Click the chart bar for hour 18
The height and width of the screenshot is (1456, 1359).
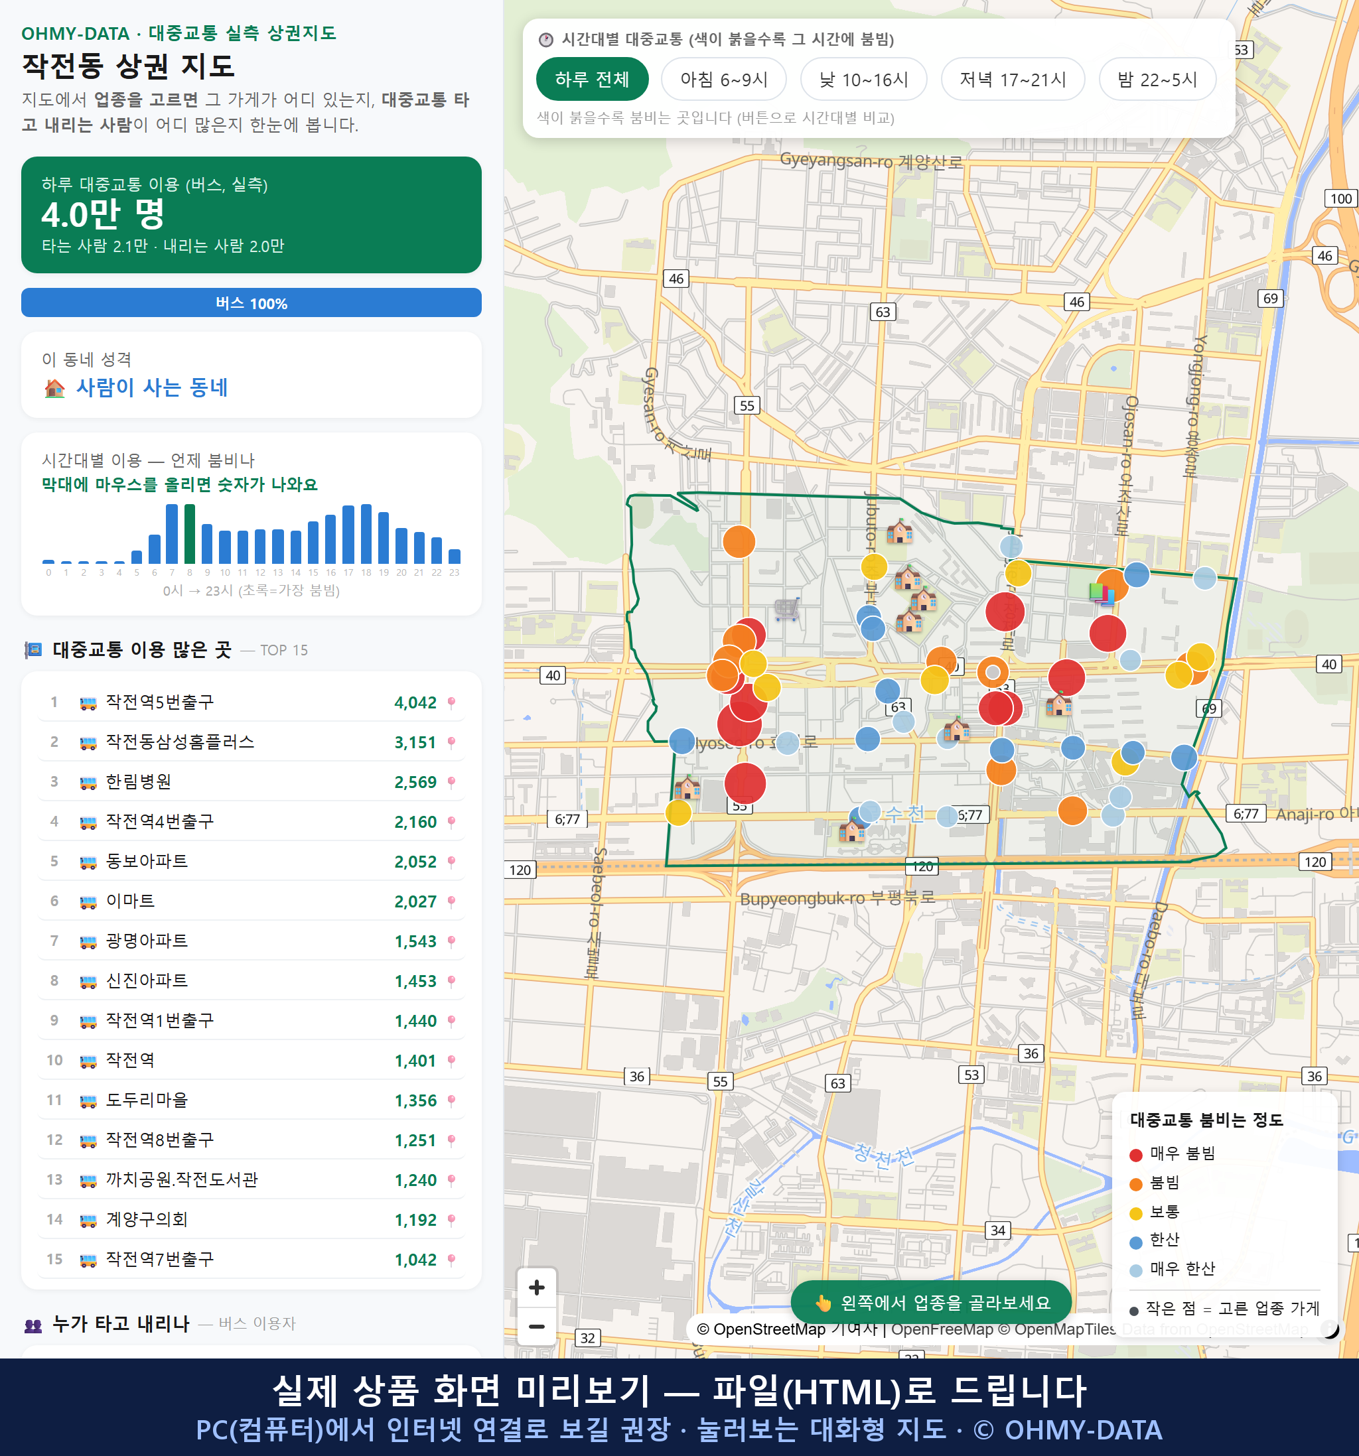pos(366,534)
